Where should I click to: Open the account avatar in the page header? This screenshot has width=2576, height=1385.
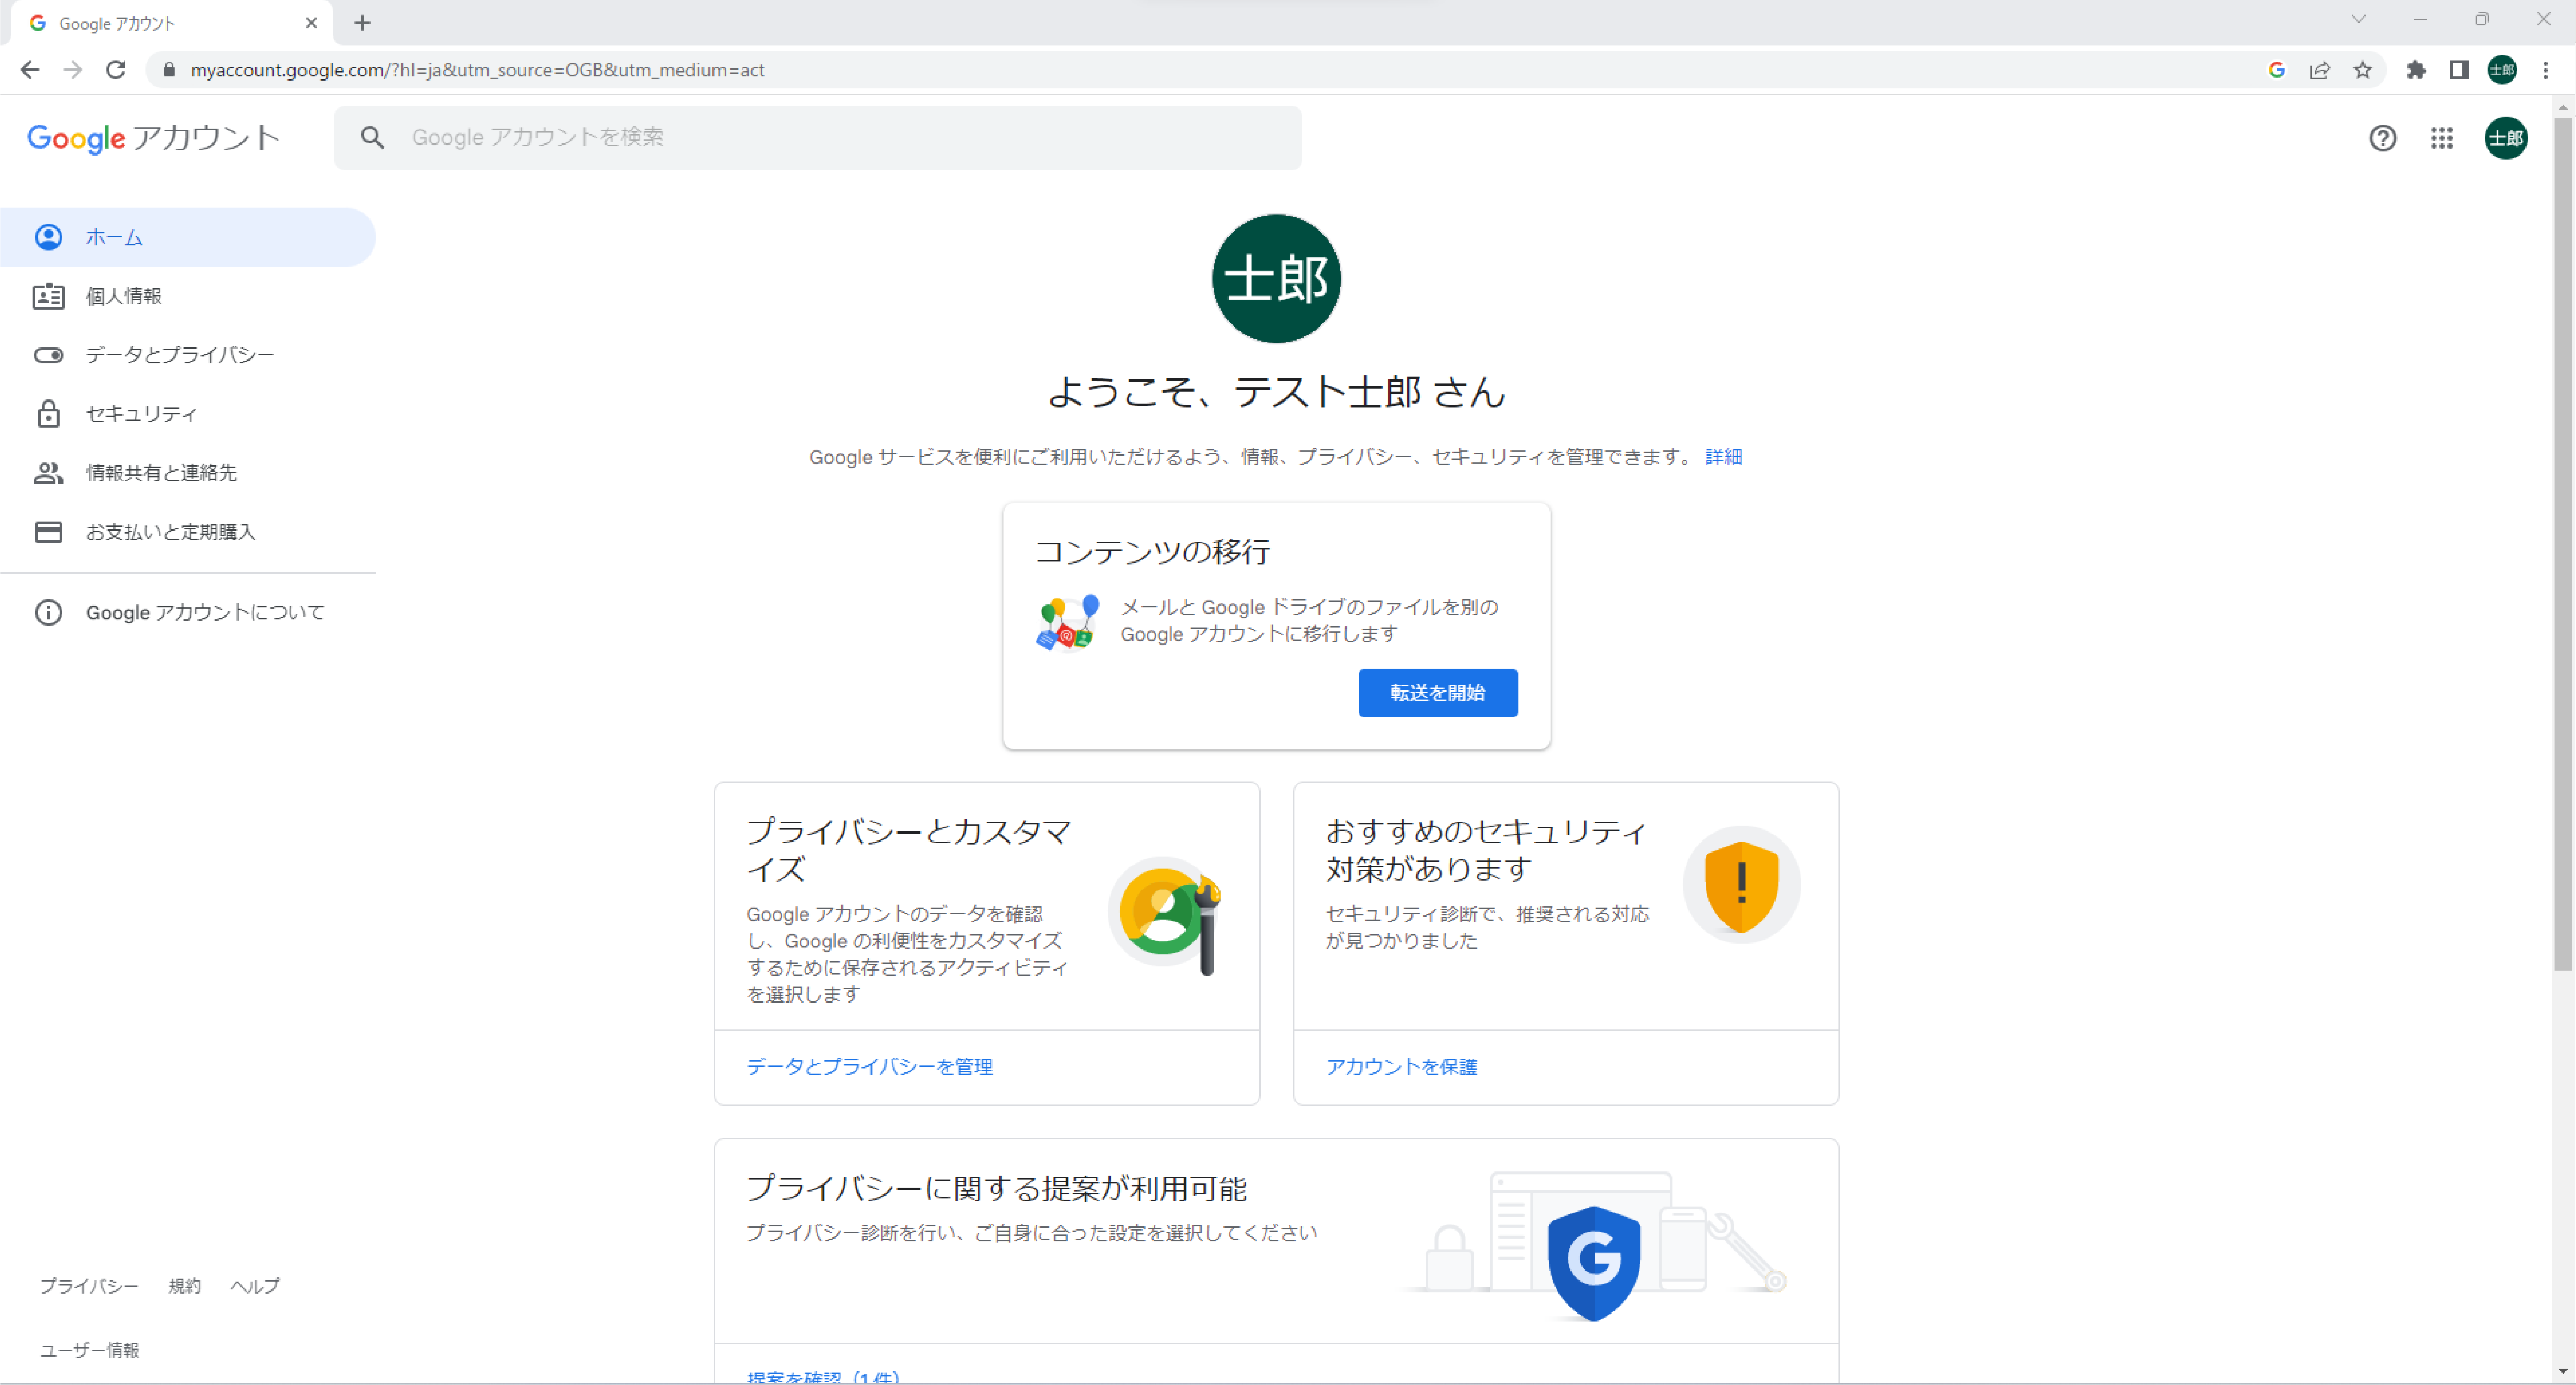(2506, 138)
